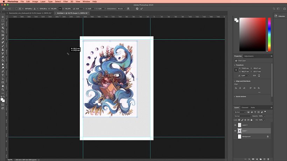This screenshot has height=161, width=287.
Task: Collapse Quick Actions section
Action: tap(234, 96)
